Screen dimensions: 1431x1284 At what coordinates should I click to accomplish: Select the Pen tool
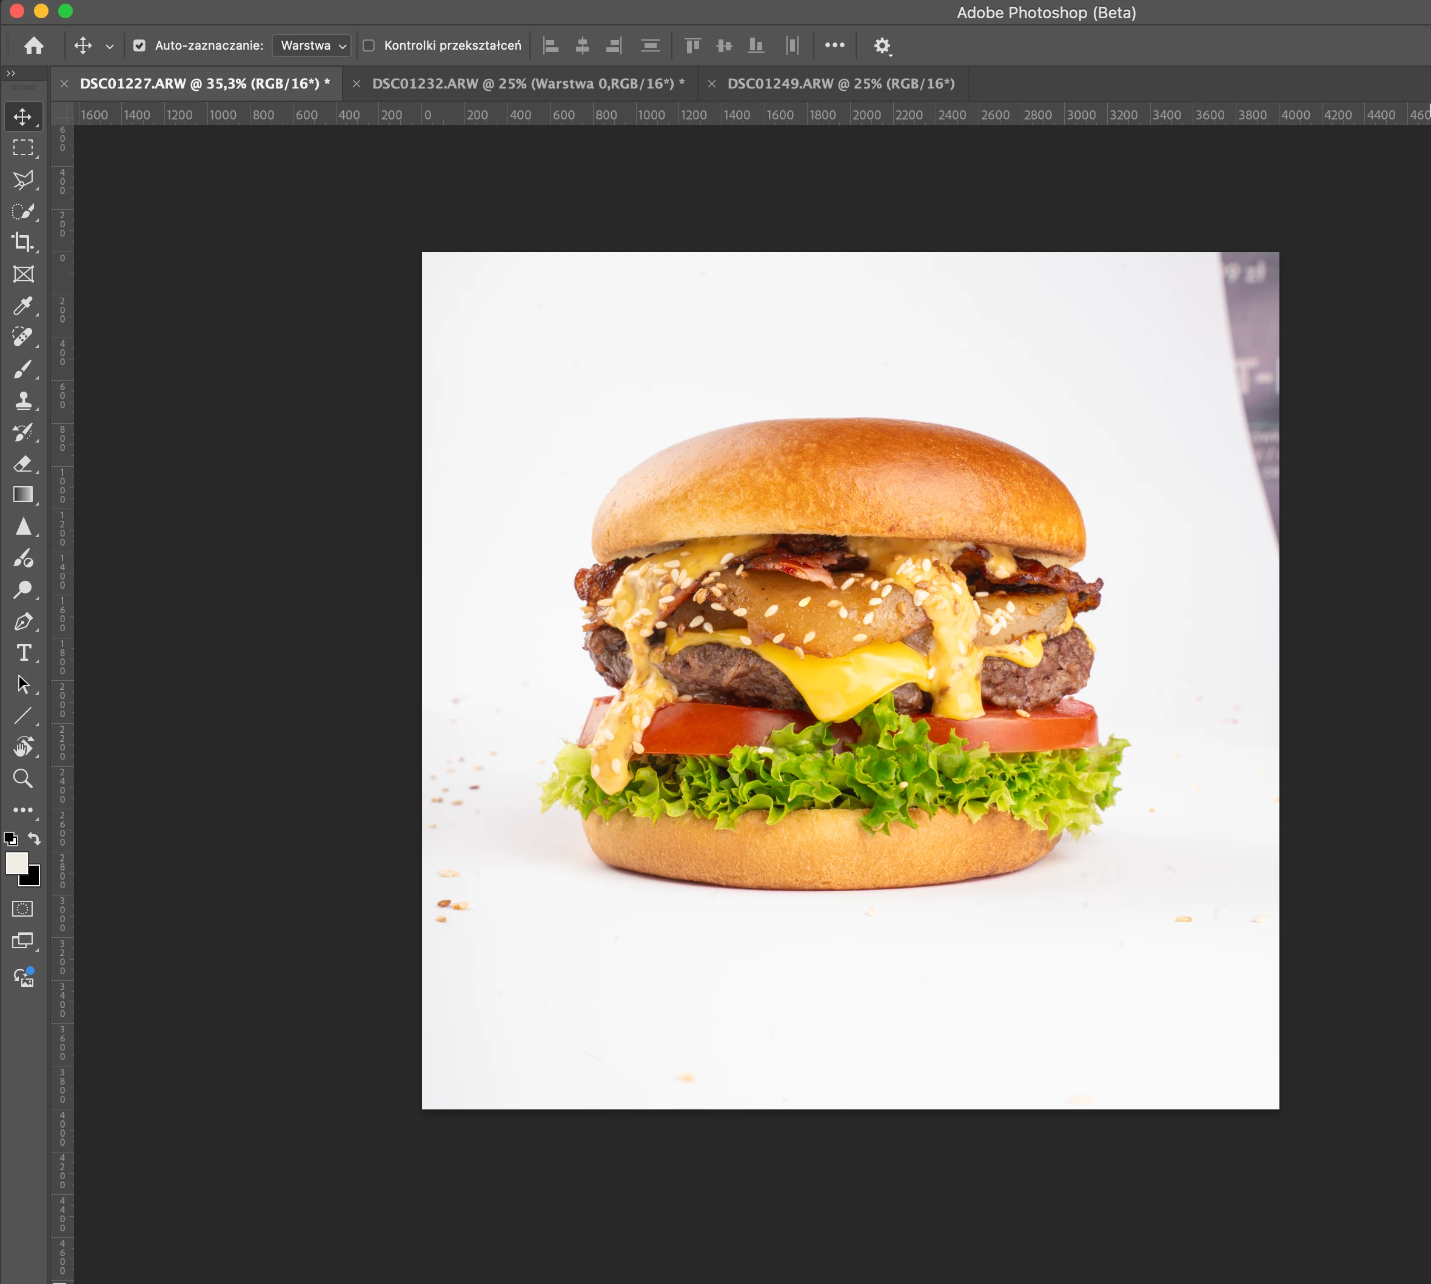(22, 621)
